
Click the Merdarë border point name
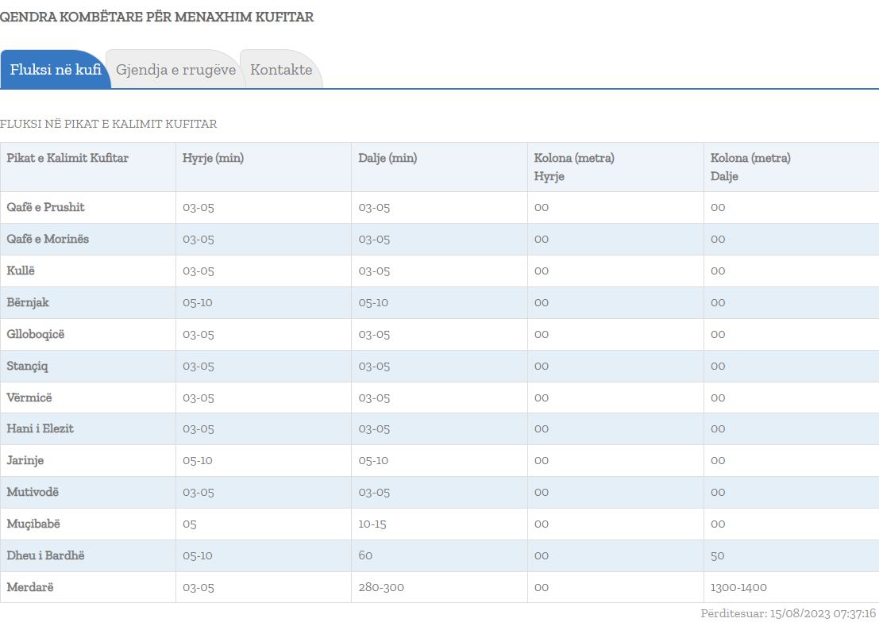click(29, 587)
